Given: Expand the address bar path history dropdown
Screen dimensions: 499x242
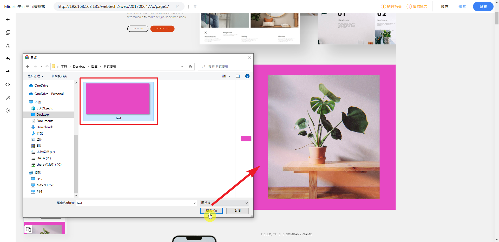Looking at the screenshot, I should pyautogui.click(x=182, y=67).
